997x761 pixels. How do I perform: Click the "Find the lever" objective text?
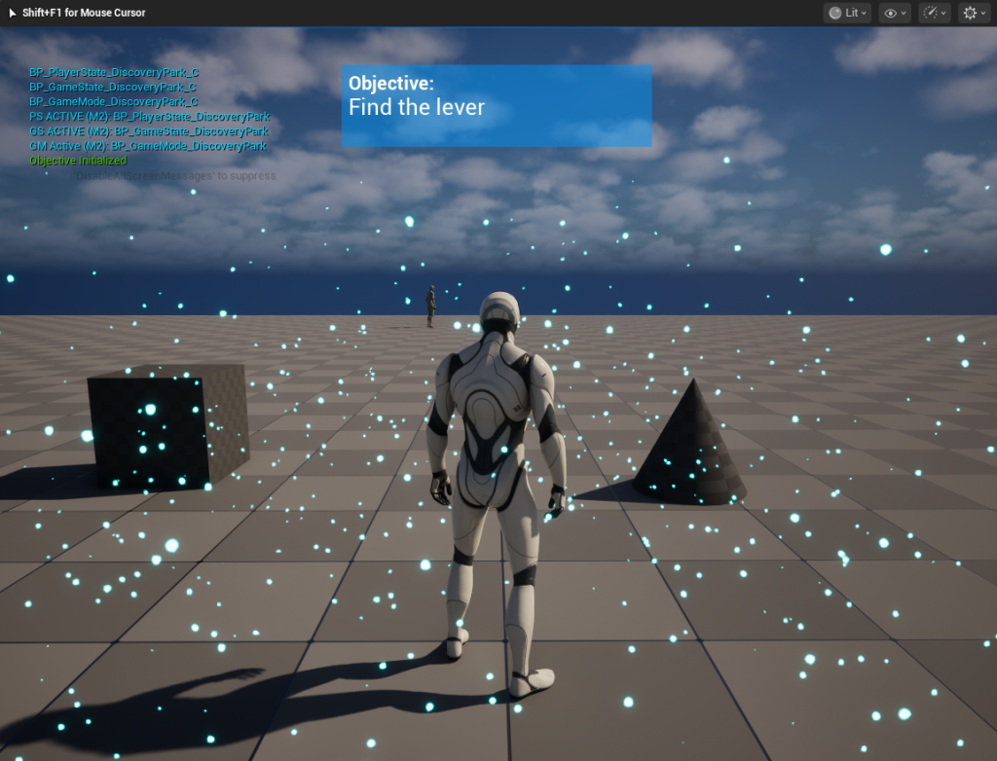coord(416,107)
